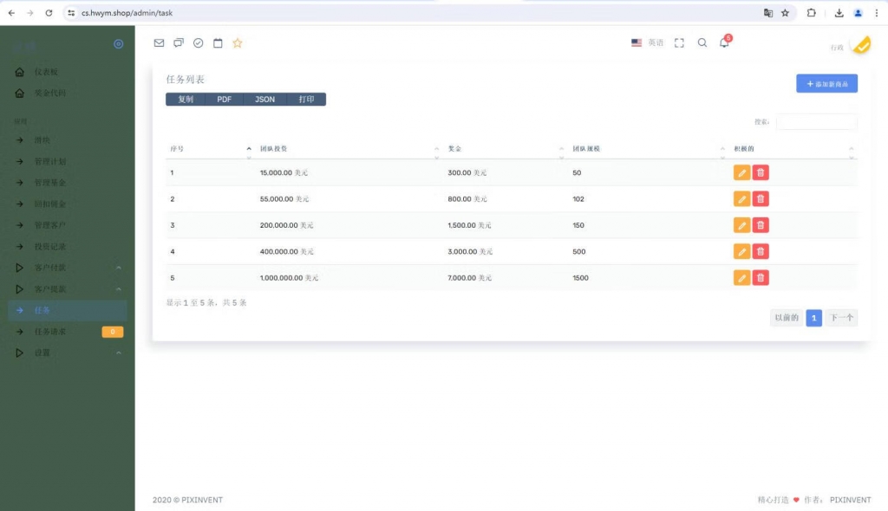Toggle fullscreen mode with the expand icon
Viewport: 888px width, 511px height.
[x=679, y=43]
